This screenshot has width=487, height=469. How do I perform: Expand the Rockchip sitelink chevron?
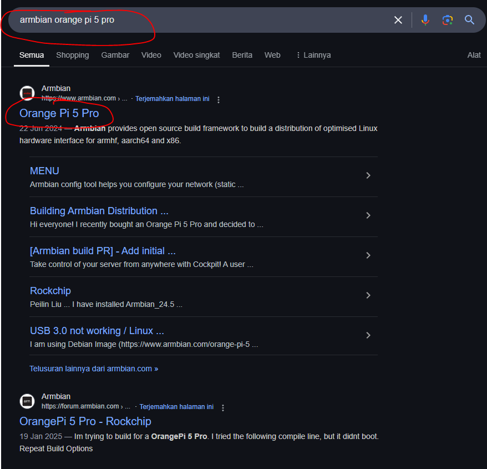(368, 295)
